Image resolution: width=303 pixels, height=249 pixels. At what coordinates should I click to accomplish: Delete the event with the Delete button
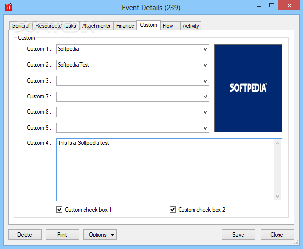click(x=25, y=235)
